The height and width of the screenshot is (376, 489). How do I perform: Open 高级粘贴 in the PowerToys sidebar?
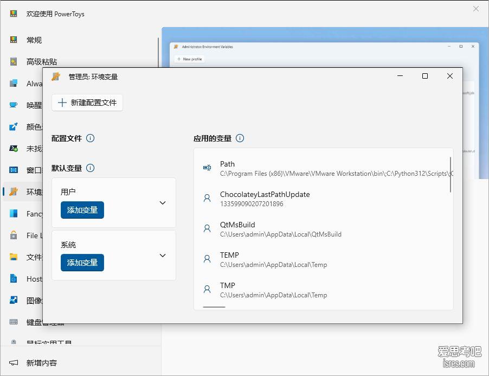click(42, 62)
